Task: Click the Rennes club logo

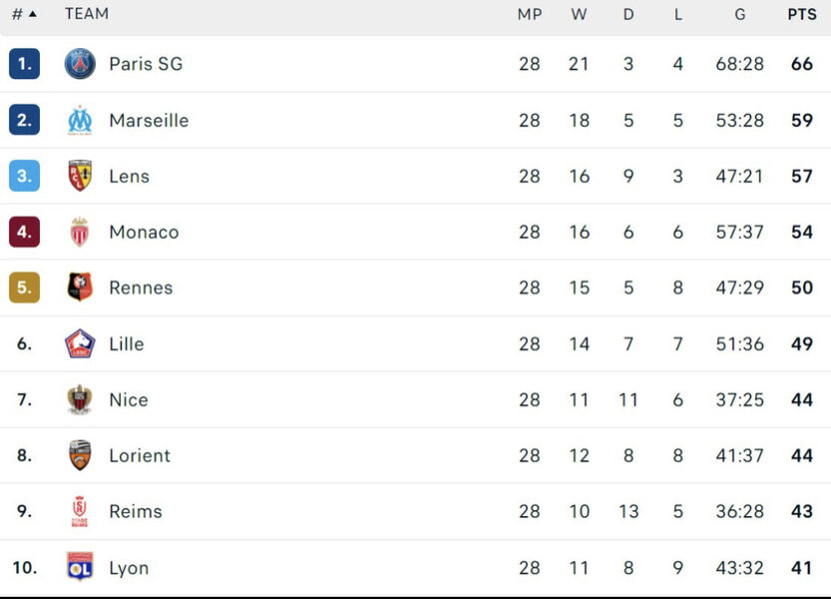Action: pyautogui.click(x=80, y=288)
